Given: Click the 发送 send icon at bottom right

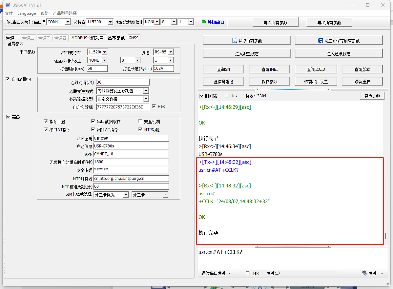Looking at the screenshot, I should (x=364, y=273).
